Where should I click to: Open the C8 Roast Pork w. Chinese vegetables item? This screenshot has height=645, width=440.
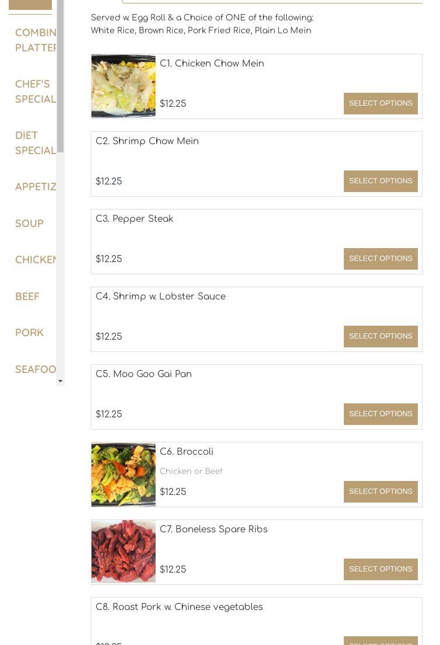179,607
